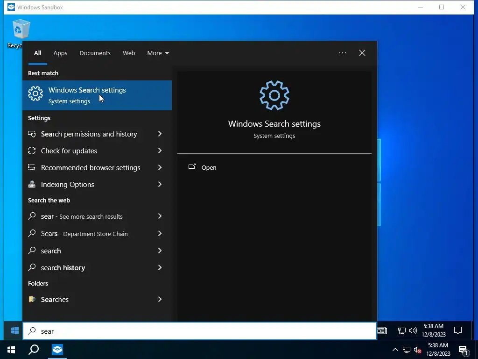Click magnifier icon next to Sears suggestion
The image size is (478, 359).
(x=32, y=233)
